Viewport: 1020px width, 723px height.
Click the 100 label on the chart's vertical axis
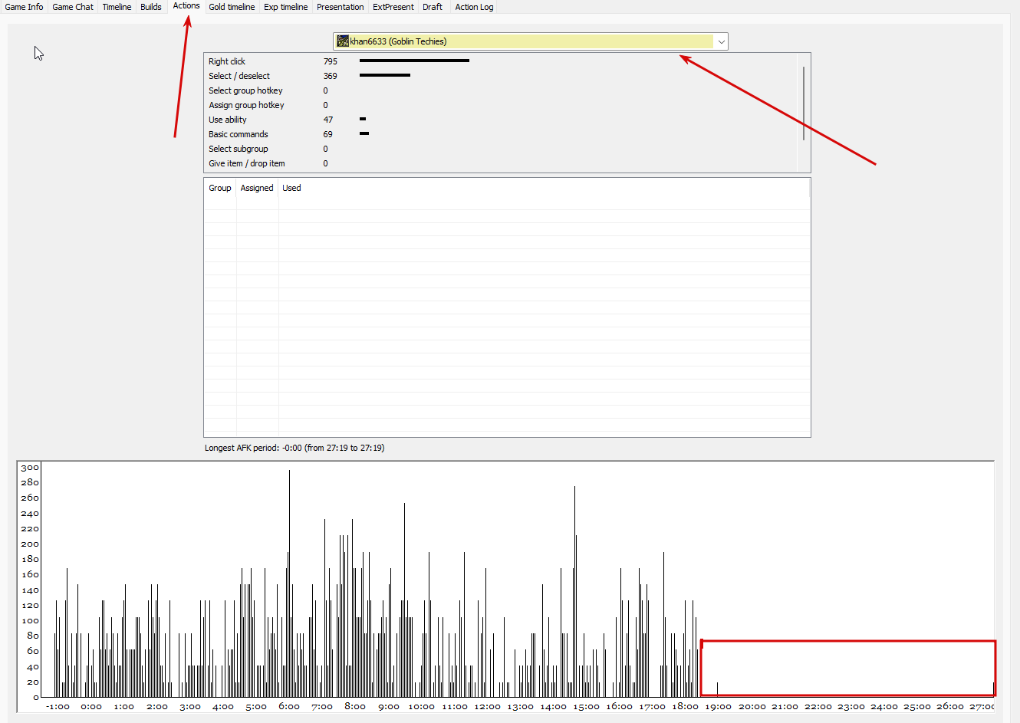[30, 621]
